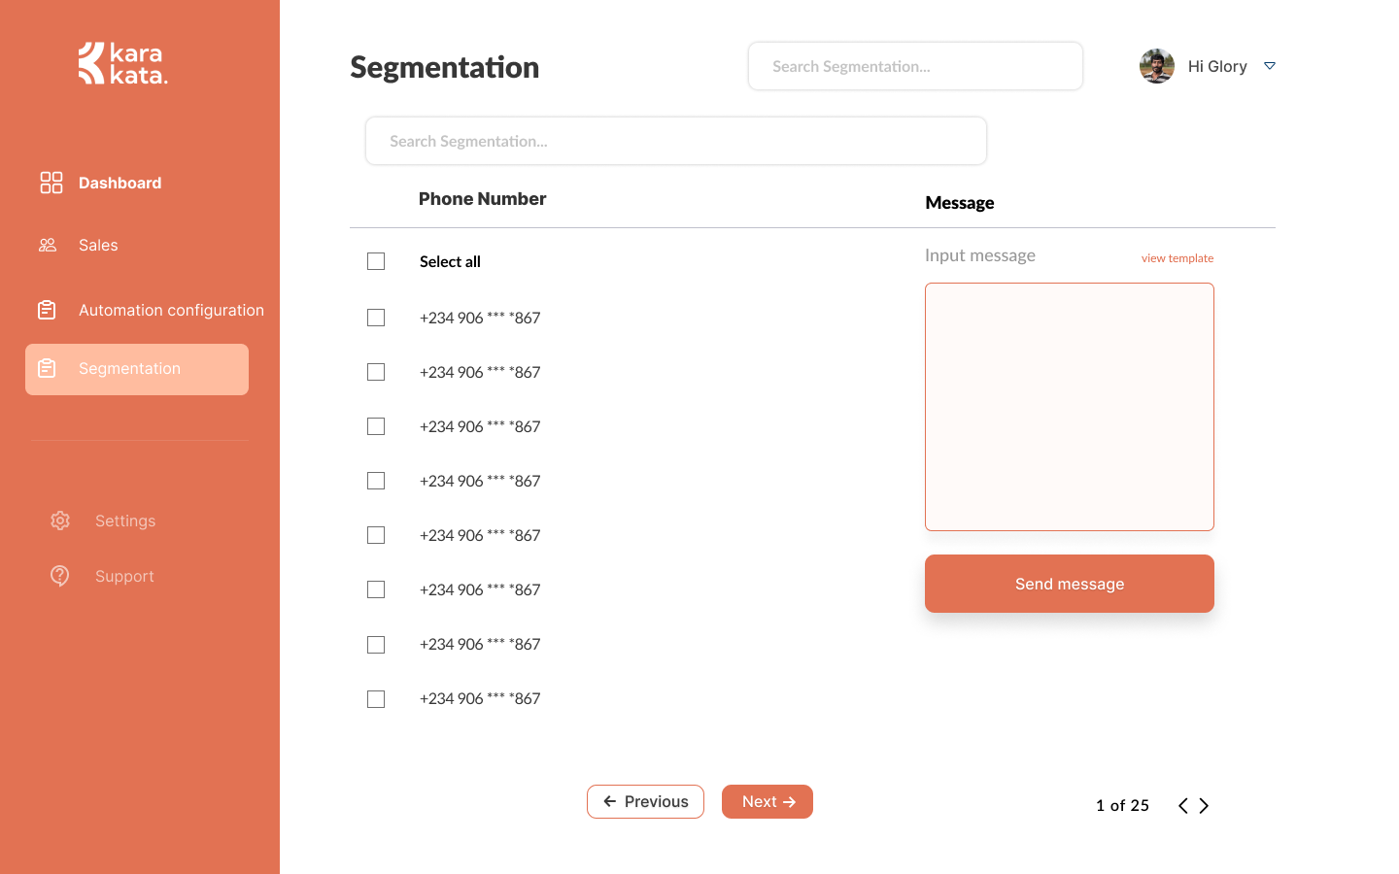The width and height of the screenshot is (1399, 874).
Task: Click the Support help icon
Action: 59,576
